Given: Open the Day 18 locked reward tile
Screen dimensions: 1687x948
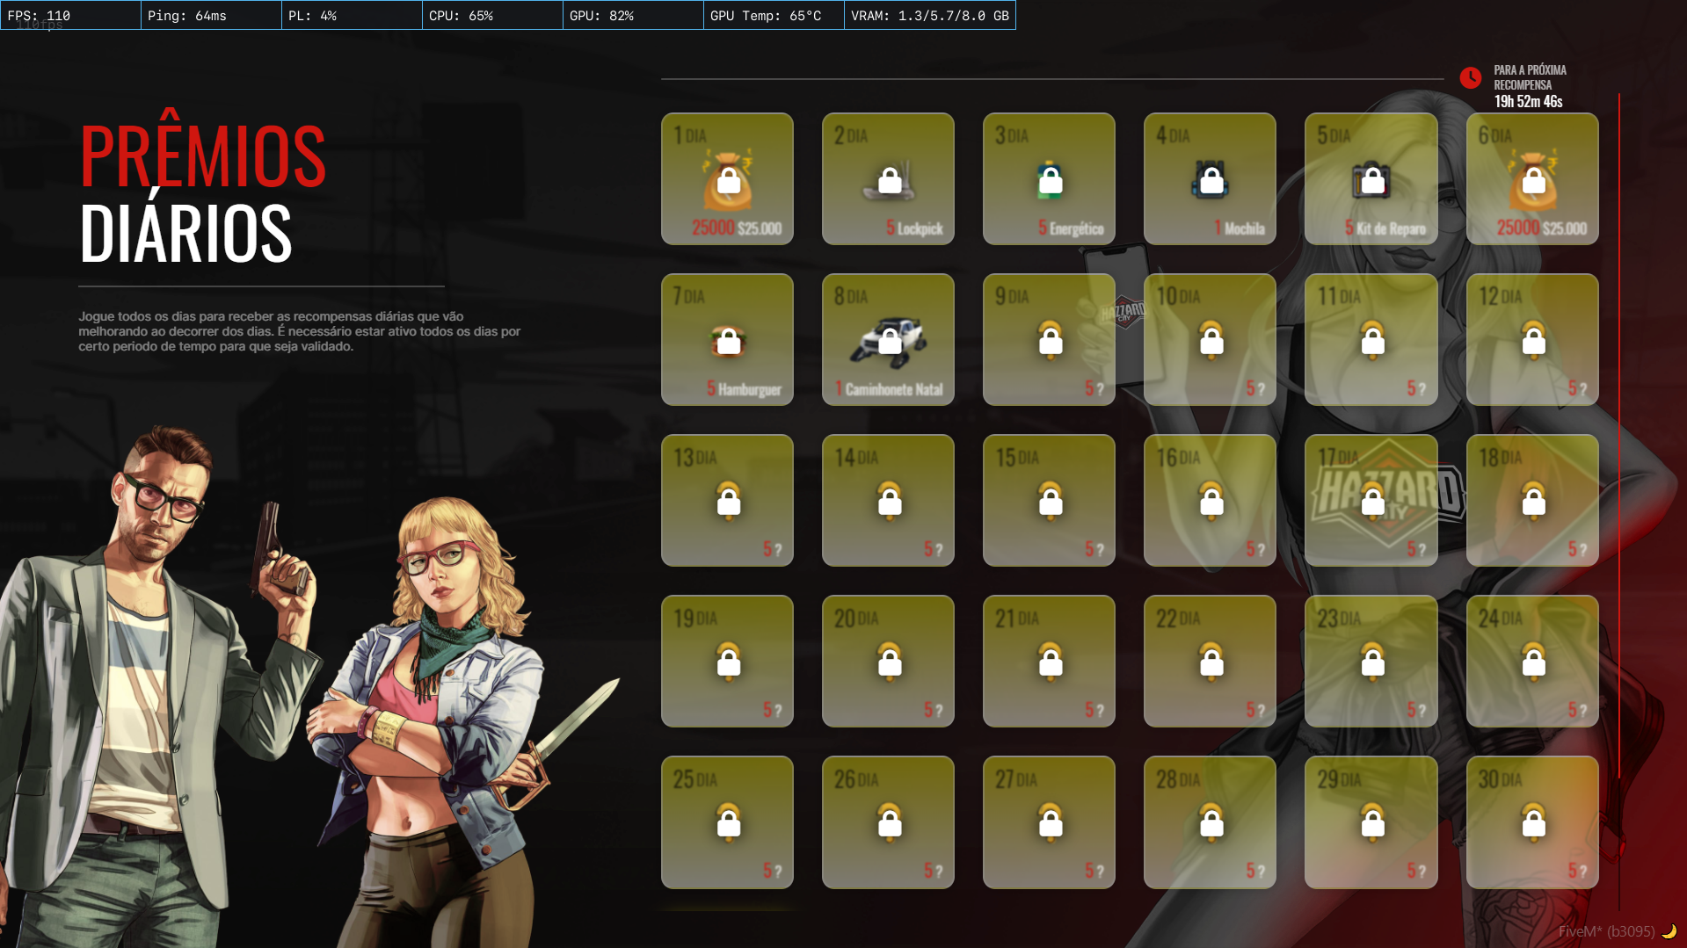Looking at the screenshot, I should coord(1532,501).
